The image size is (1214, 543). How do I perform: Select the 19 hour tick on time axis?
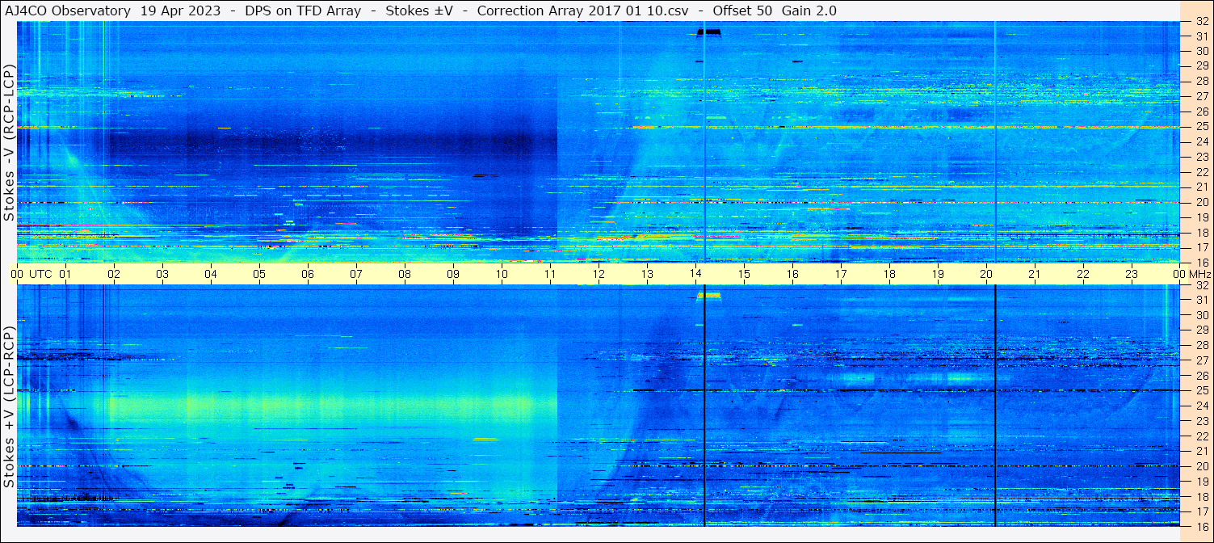pos(938,274)
